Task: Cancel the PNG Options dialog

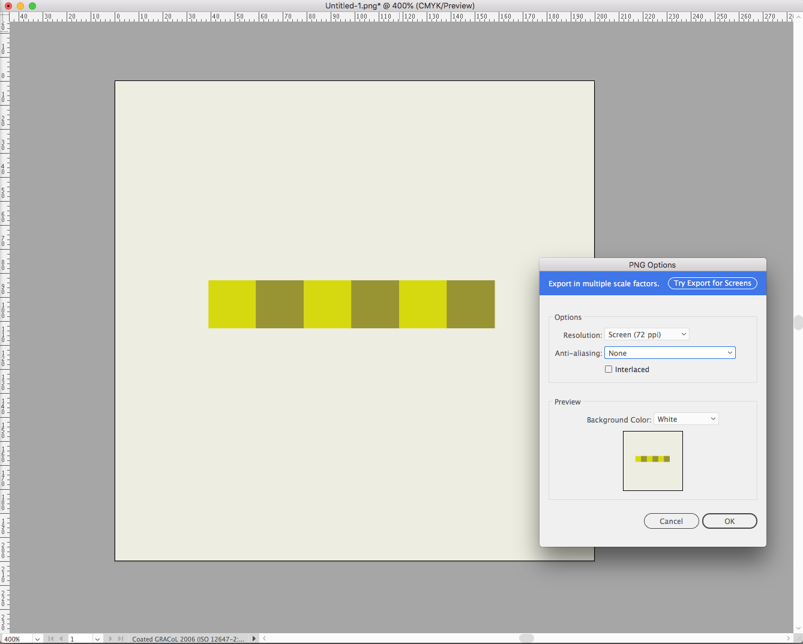Action: point(671,521)
